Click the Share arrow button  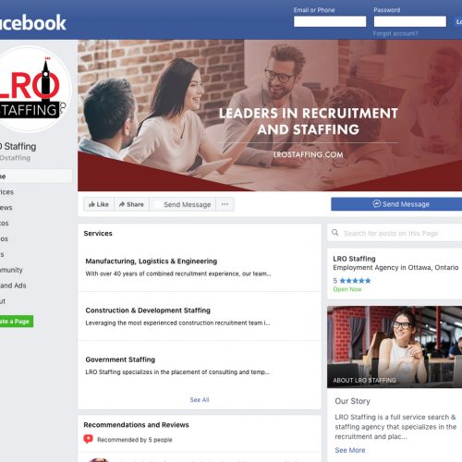tap(131, 204)
